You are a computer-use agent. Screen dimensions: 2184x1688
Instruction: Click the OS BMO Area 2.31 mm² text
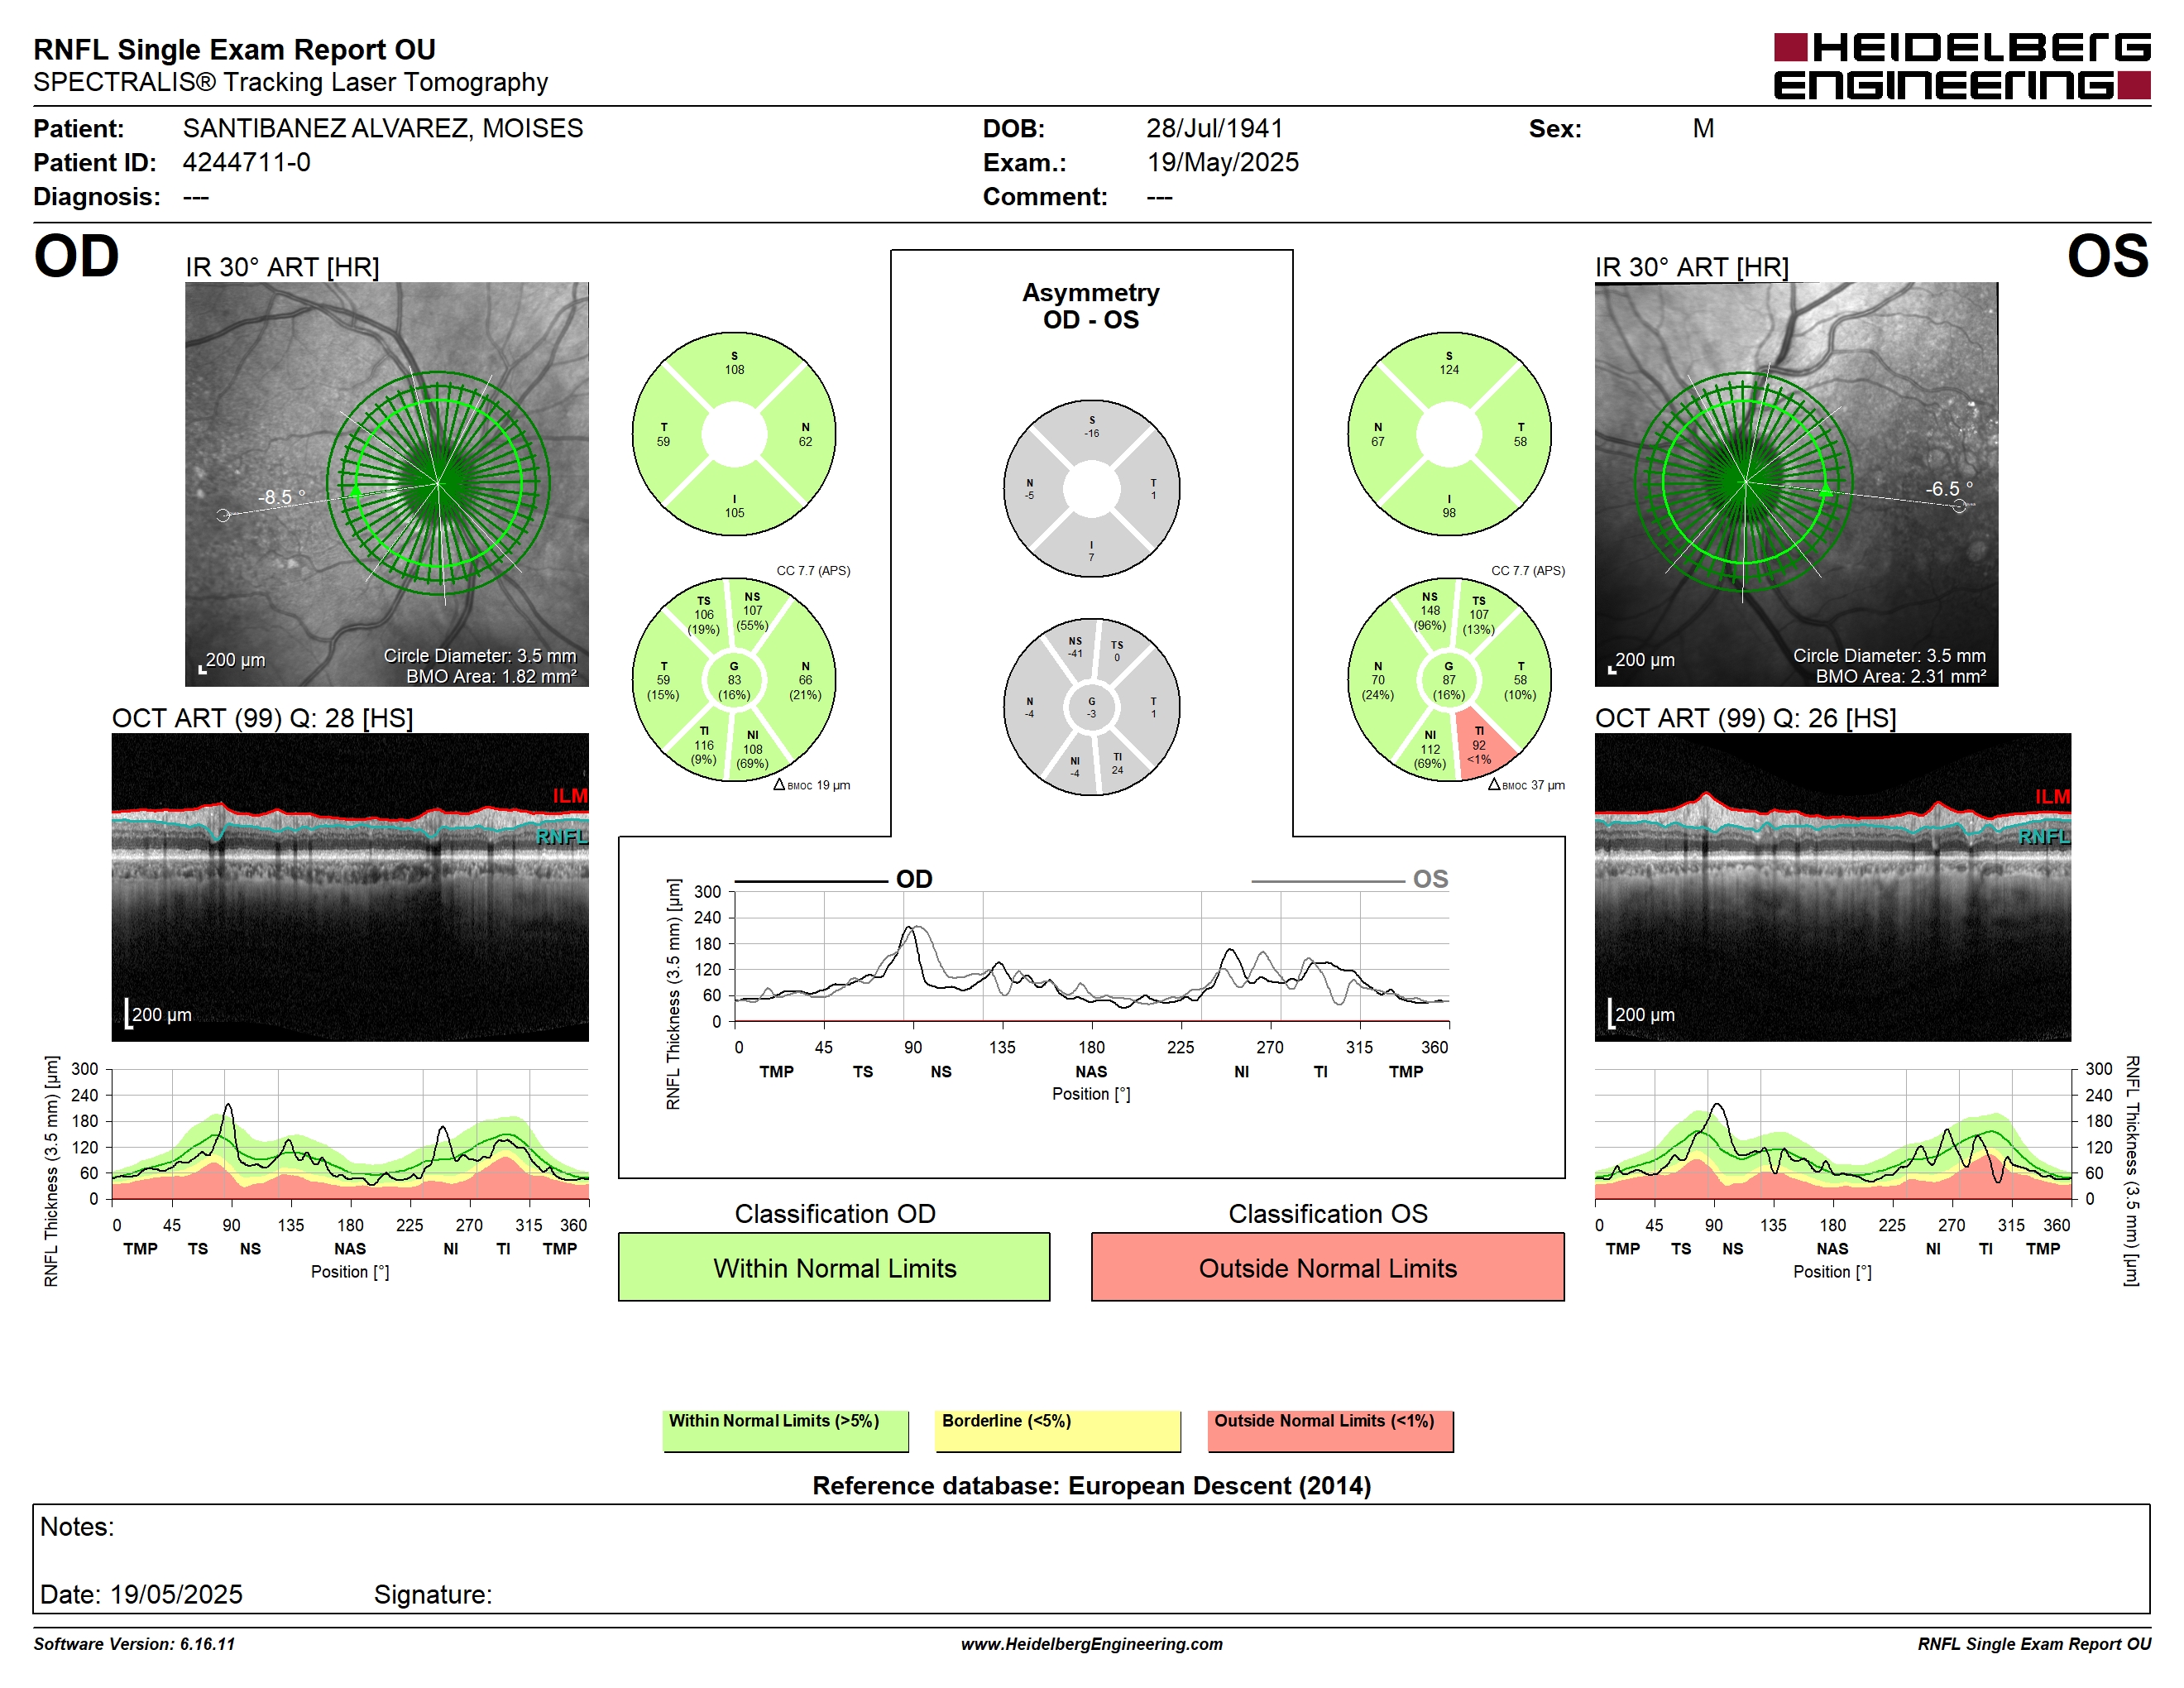(x=1900, y=676)
